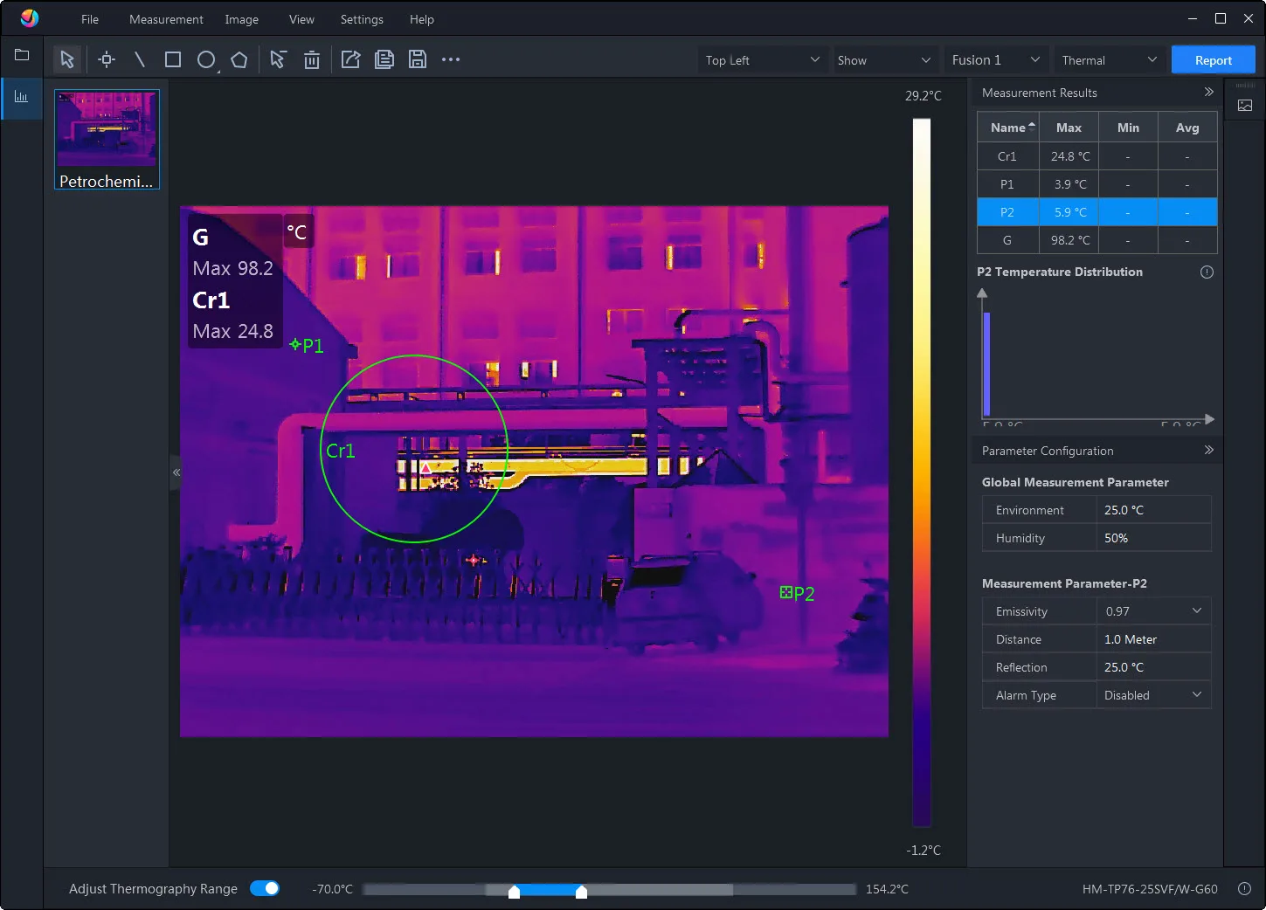1266x910 pixels.
Task: Select the point measurement tool
Action: (107, 59)
